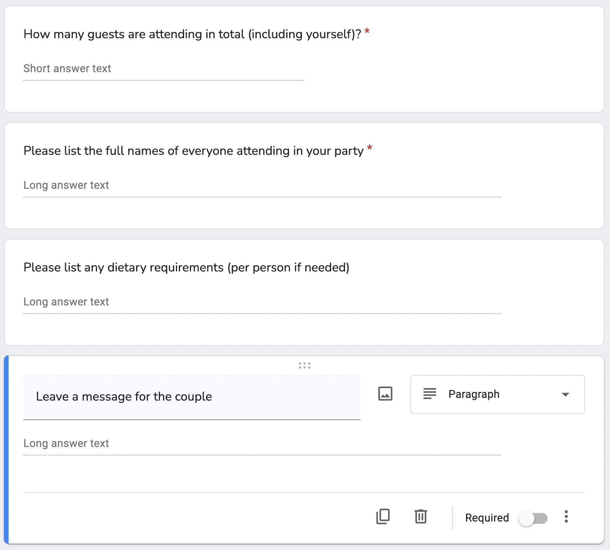The height and width of the screenshot is (550, 610).
Task: Click the Required label text
Action: coord(486,518)
